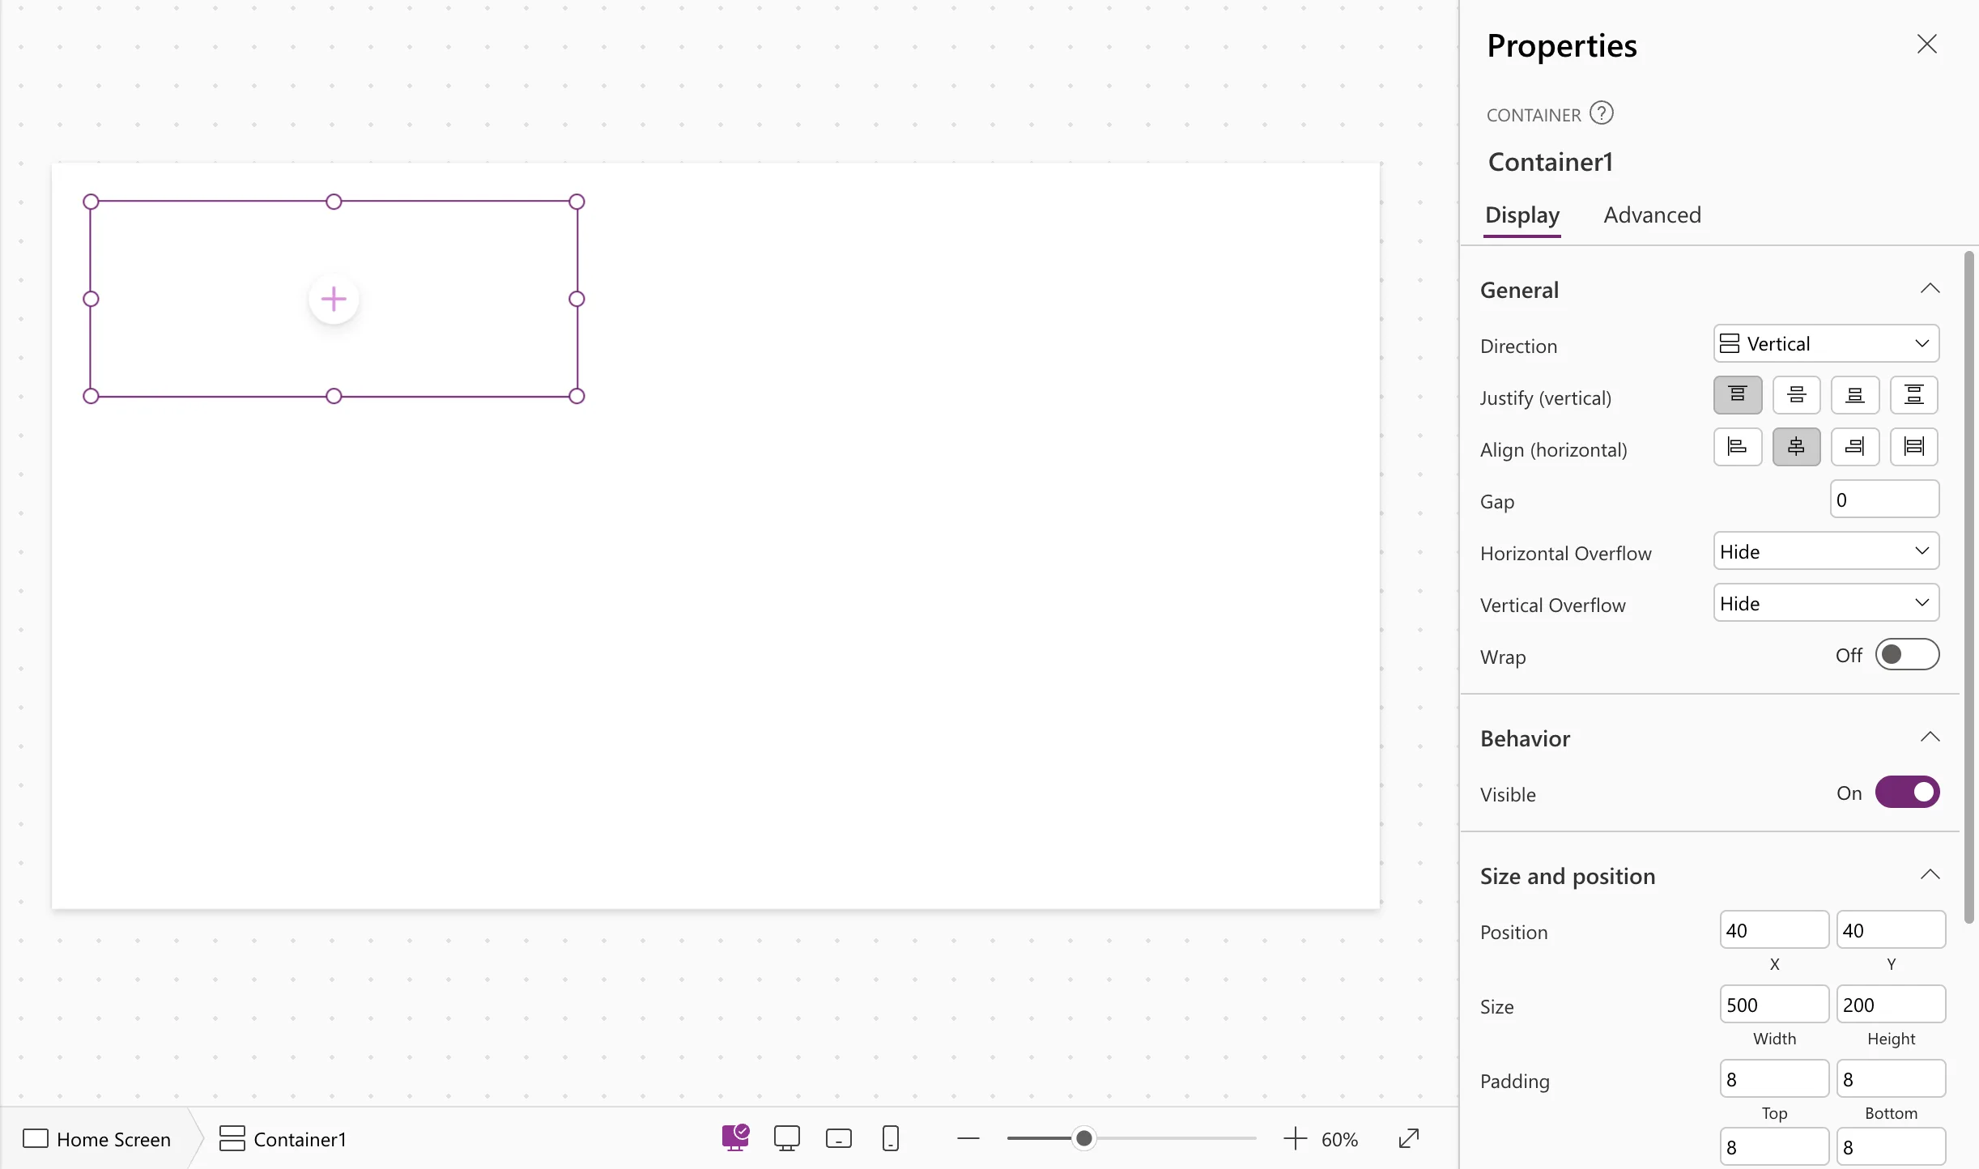Viewport: 1979px width, 1169px height.
Task: Switch to tablet layout icon
Action: click(x=839, y=1139)
